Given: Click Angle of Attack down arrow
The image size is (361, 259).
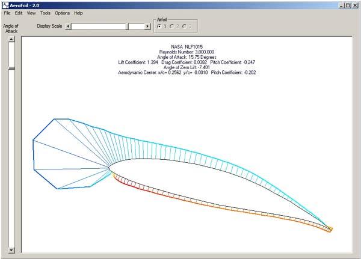Looking at the screenshot, I should click(x=11, y=250).
